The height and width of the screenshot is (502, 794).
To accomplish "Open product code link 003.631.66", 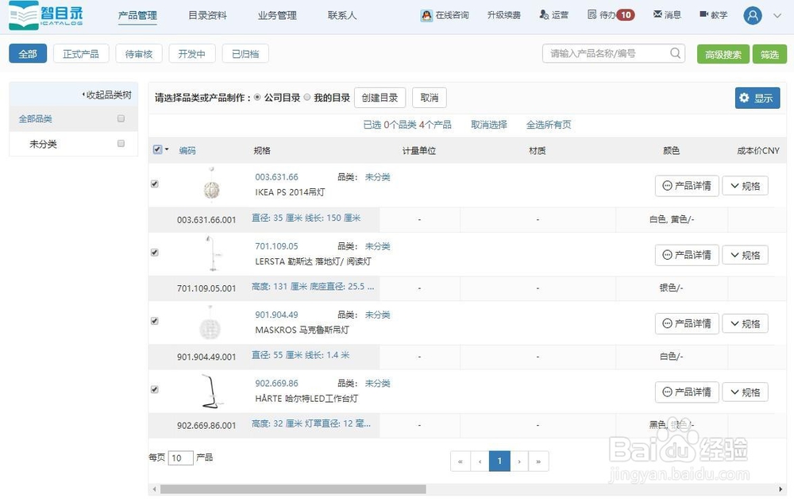I will (276, 177).
